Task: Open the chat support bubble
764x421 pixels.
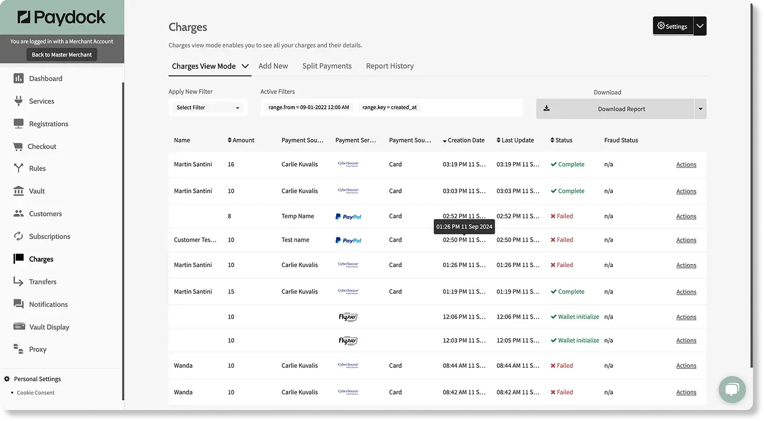Action: point(732,389)
